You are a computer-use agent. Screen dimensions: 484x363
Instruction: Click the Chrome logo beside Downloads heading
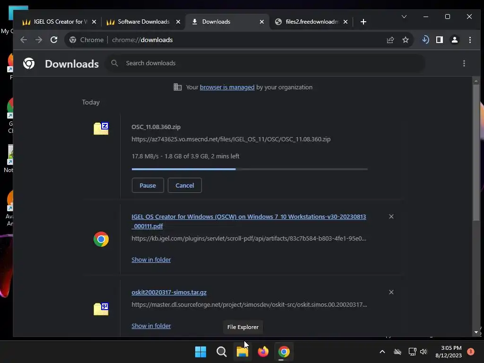[x=29, y=63]
